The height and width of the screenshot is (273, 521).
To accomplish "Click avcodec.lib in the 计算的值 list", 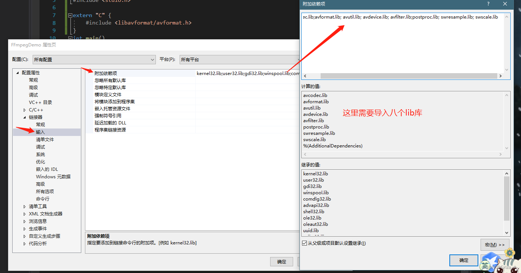I will pyautogui.click(x=315, y=95).
